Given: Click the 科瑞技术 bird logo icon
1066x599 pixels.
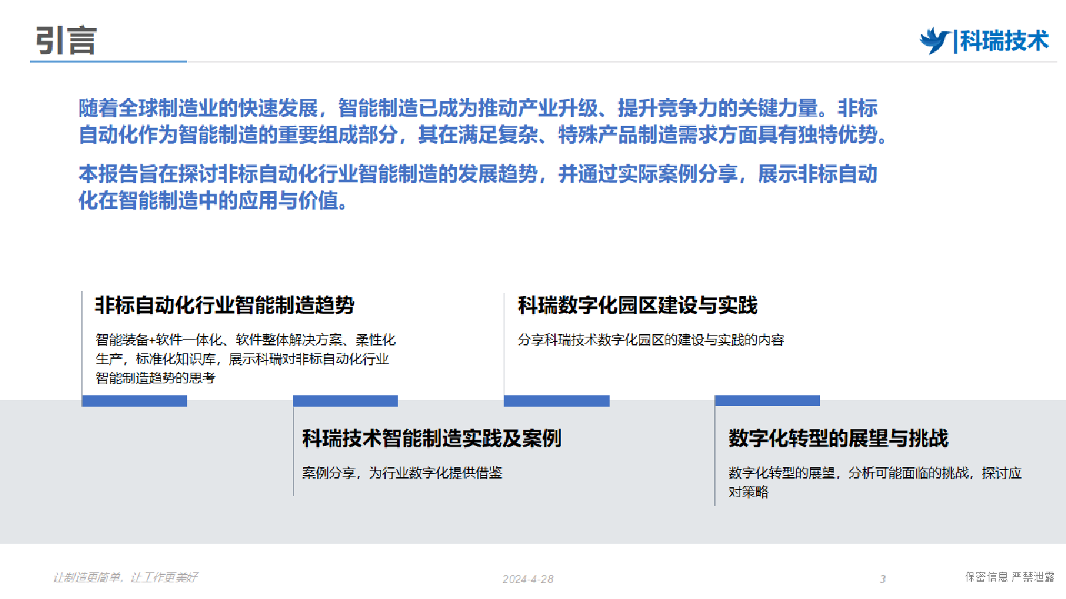Looking at the screenshot, I should point(935,41).
